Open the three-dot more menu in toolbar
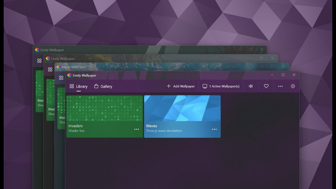 click(280, 86)
